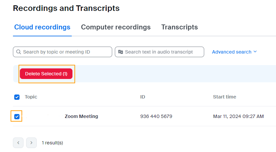Screen dimensions: 276x152
Task: Click the ID column header
Action: (143, 97)
